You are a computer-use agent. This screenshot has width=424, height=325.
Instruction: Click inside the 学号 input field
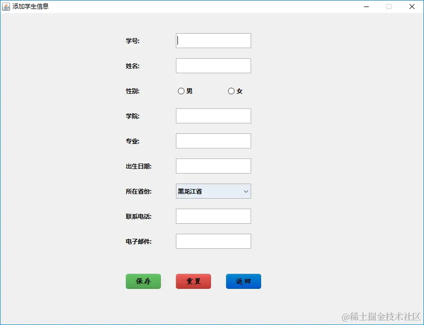pos(213,40)
